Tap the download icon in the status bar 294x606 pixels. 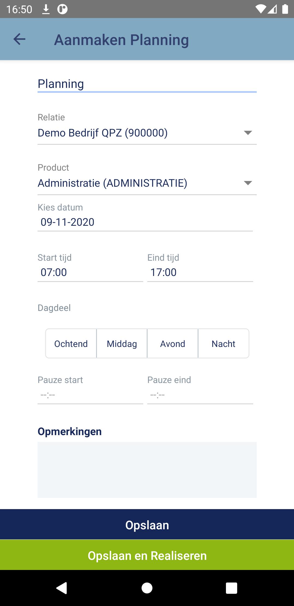click(x=46, y=9)
